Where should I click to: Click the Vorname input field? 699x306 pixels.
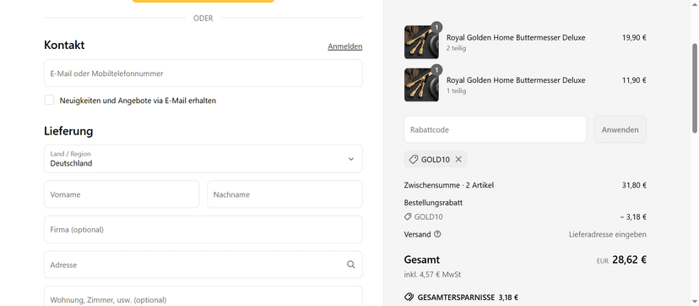pyautogui.click(x=122, y=194)
